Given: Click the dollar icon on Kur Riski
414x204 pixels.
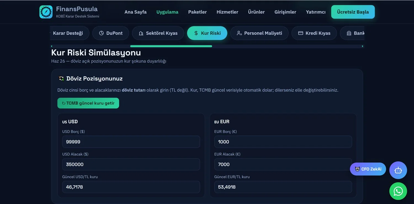Looking at the screenshot, I should (196, 33).
